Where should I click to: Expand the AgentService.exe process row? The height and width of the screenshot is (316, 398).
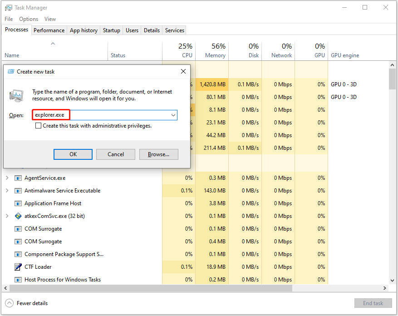coord(7,178)
